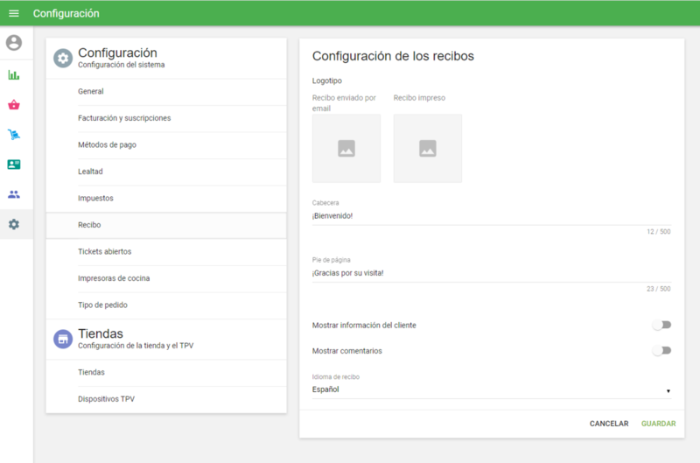Toggle Mostrar comentarios switch
This screenshot has width=700, height=463.
[x=661, y=350]
